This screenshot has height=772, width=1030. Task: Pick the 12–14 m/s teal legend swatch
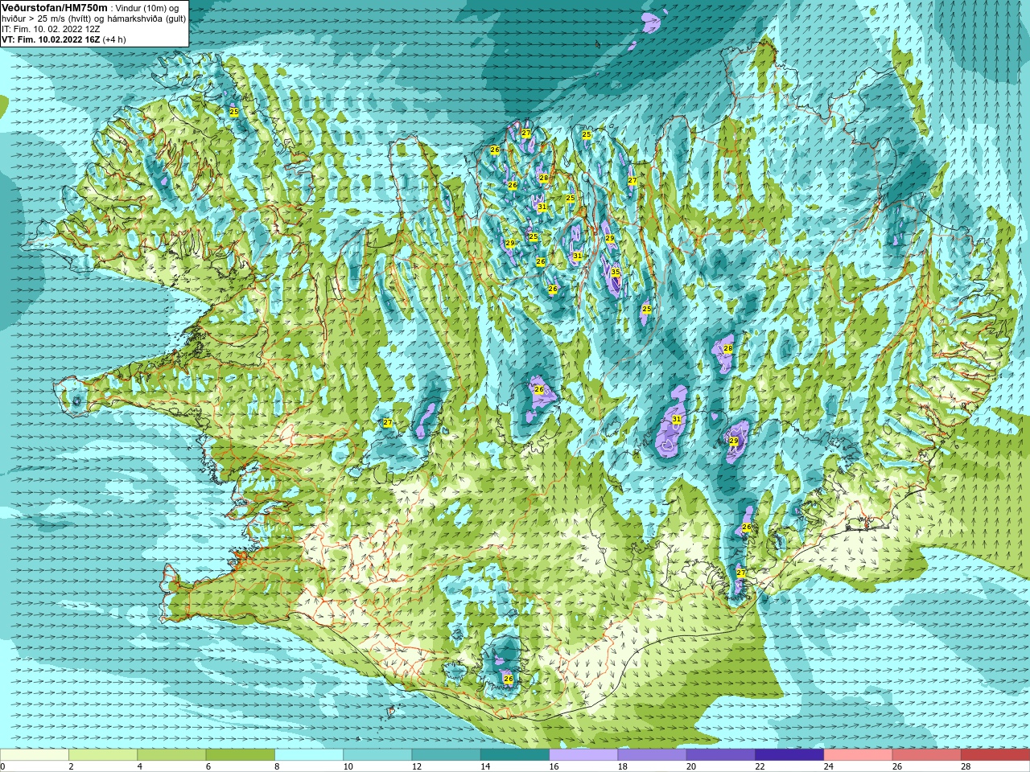tap(446, 755)
